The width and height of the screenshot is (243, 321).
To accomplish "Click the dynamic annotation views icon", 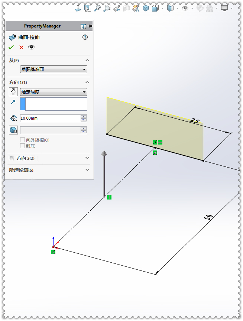I will point(136,9).
